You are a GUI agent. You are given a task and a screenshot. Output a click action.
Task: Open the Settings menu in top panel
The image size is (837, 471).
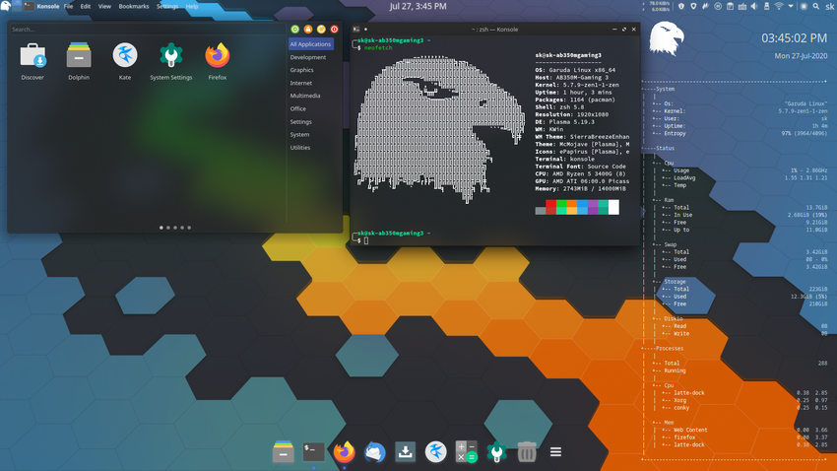coord(167,7)
